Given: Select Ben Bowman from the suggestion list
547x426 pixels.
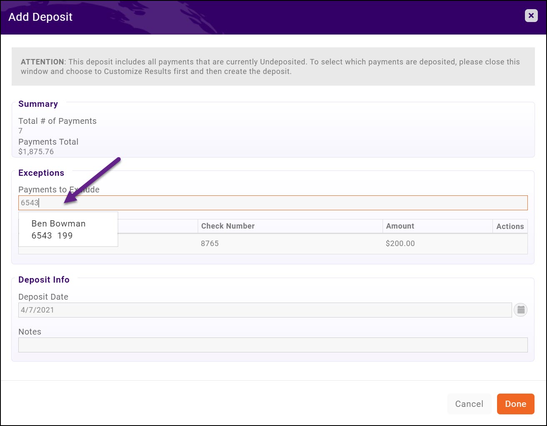Looking at the screenshot, I should pos(58,223).
